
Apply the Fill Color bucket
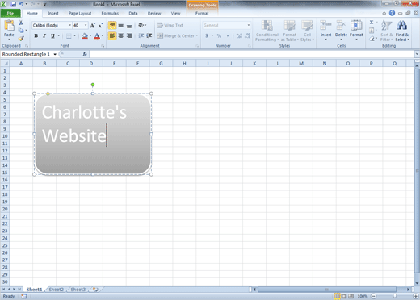(x=85, y=35)
